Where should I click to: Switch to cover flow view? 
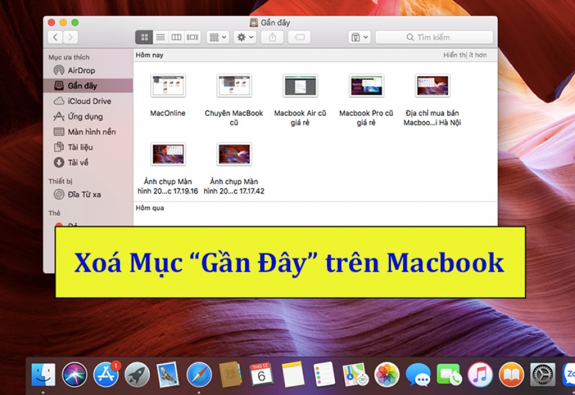[192, 37]
